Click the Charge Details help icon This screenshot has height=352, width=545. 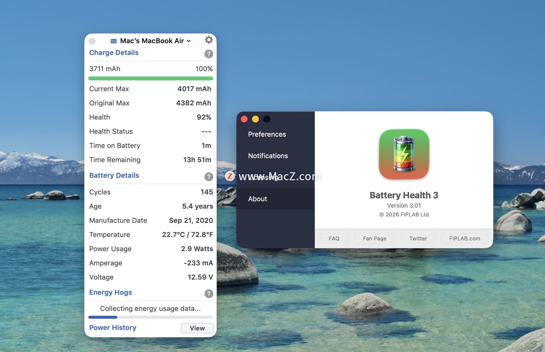(209, 54)
